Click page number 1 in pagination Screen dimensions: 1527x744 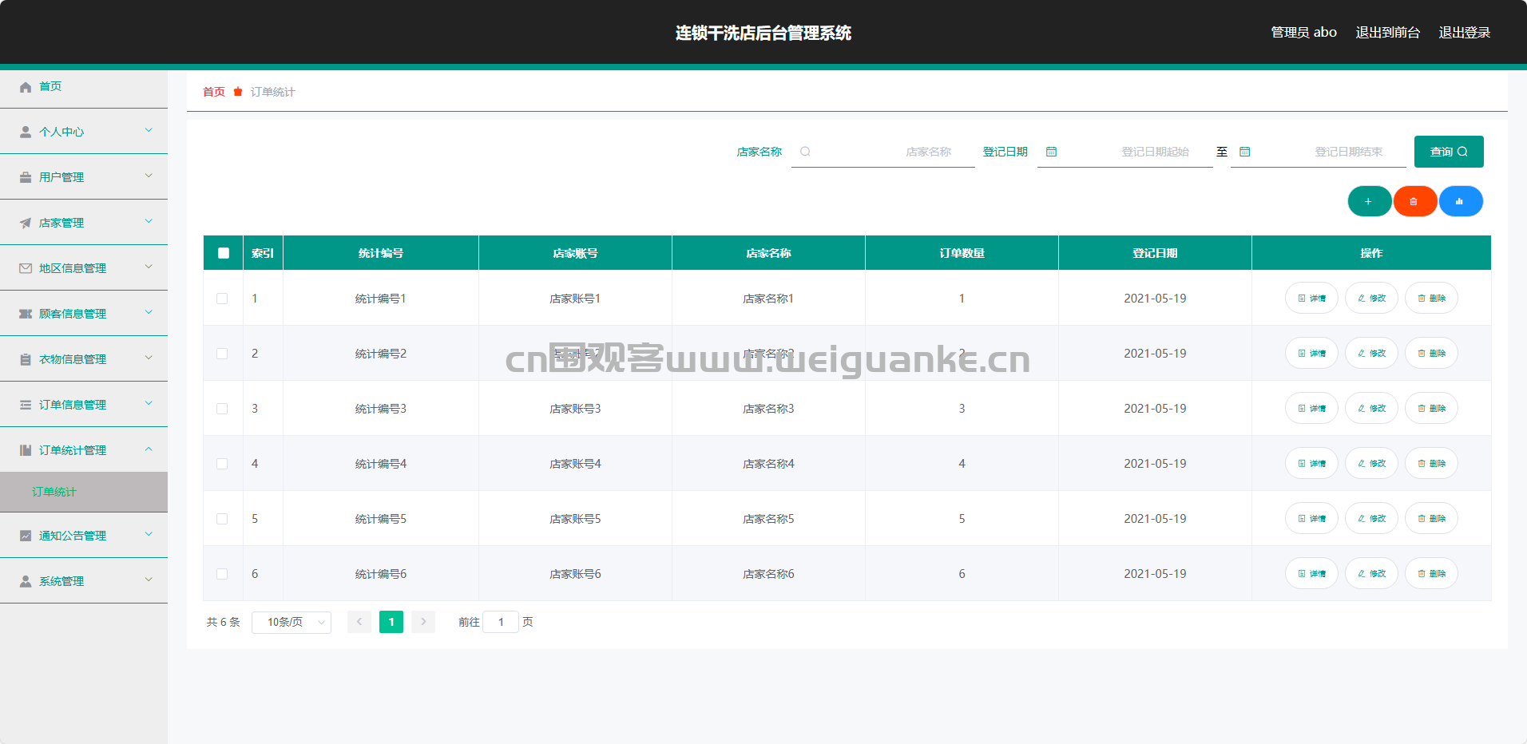tap(391, 622)
